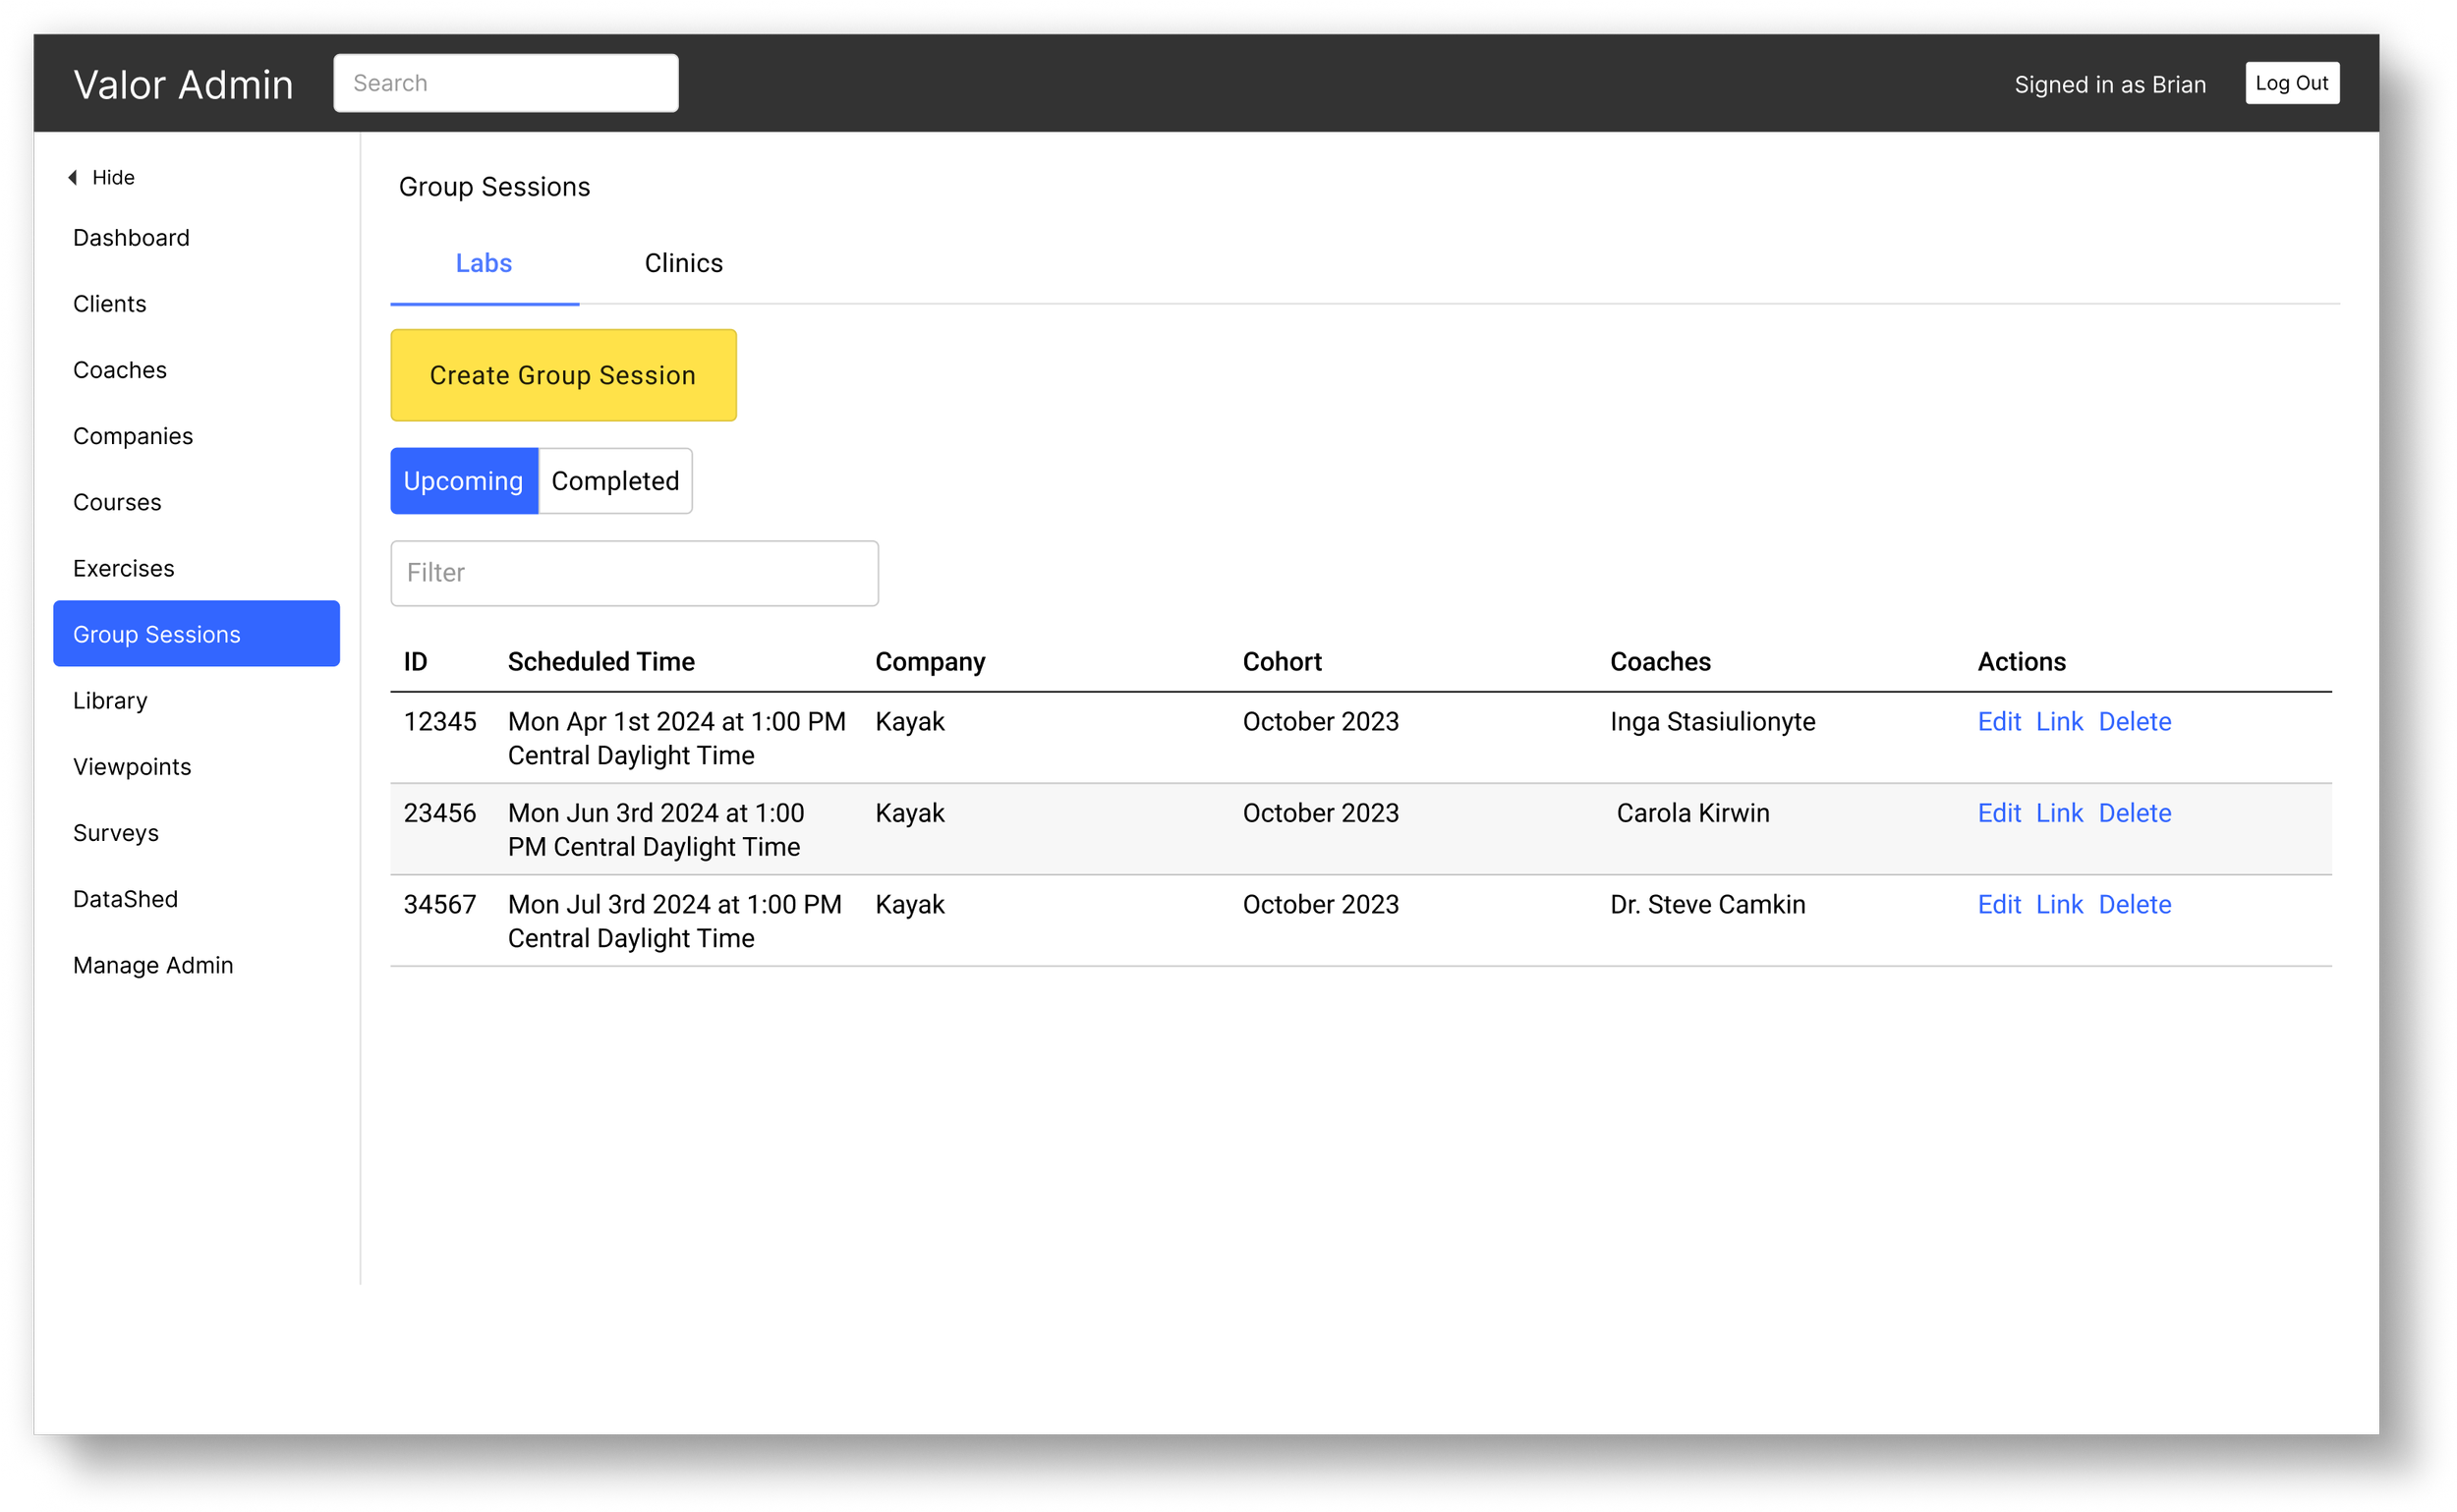Open Link for session 34567
Image resolution: width=2457 pixels, height=1512 pixels.
point(2059,905)
